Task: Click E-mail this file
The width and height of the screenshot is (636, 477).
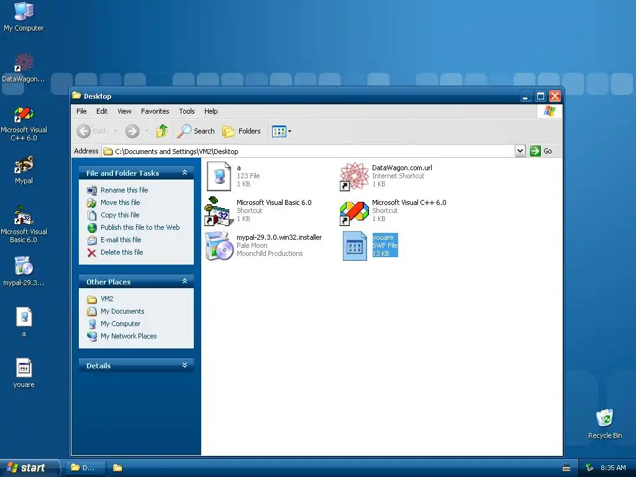Action: click(121, 240)
